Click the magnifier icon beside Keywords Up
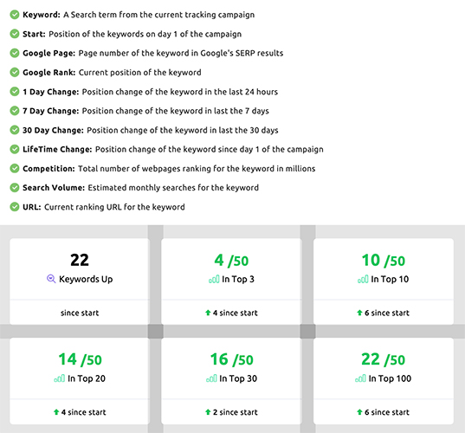465x433 pixels. click(51, 279)
